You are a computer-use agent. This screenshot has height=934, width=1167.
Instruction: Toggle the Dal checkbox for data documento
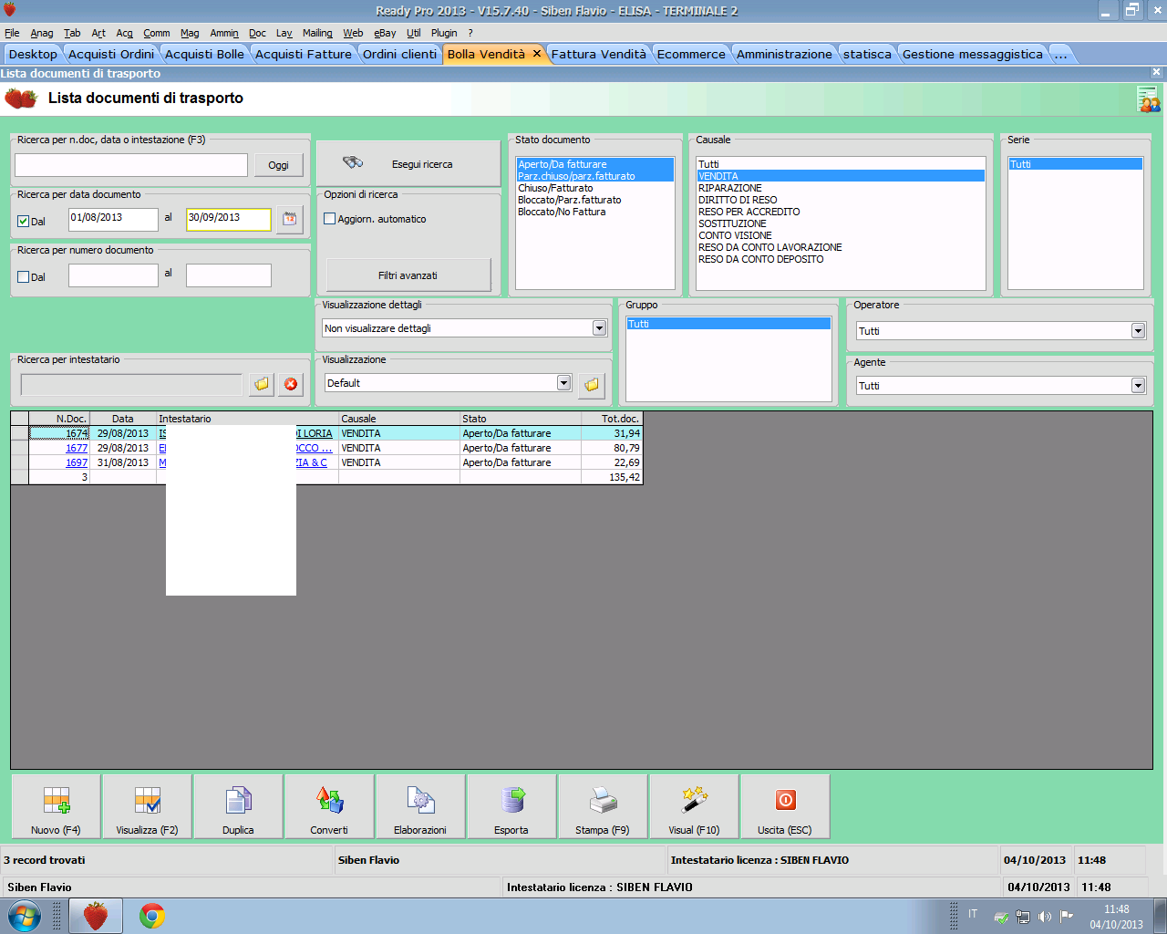(x=24, y=221)
